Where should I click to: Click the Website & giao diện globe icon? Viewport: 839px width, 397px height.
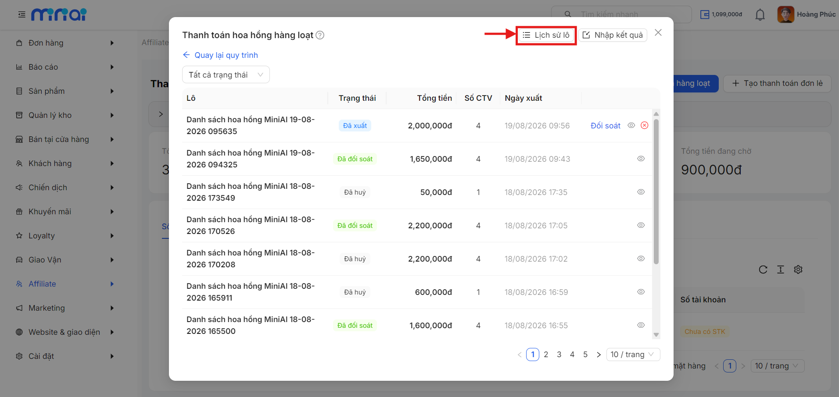point(19,332)
